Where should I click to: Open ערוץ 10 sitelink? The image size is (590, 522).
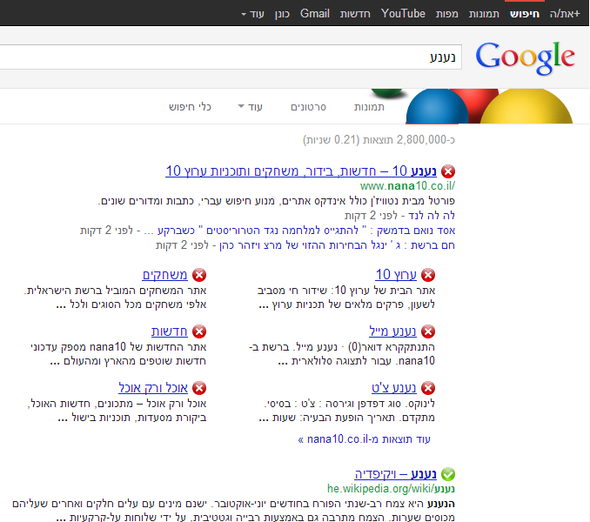pos(396,275)
